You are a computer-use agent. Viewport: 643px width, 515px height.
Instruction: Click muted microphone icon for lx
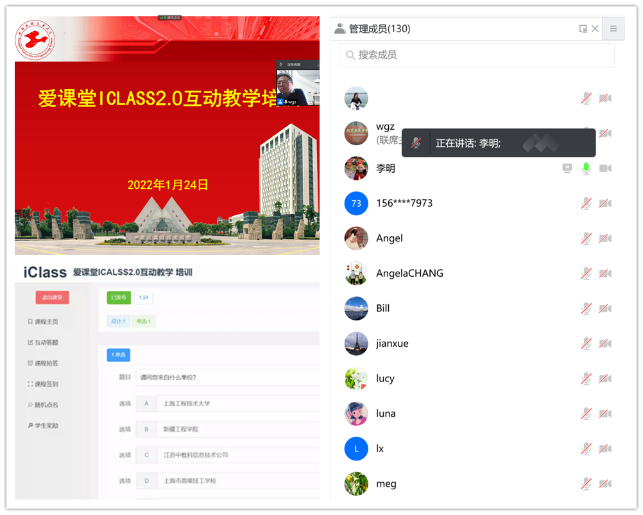pyautogui.click(x=586, y=448)
